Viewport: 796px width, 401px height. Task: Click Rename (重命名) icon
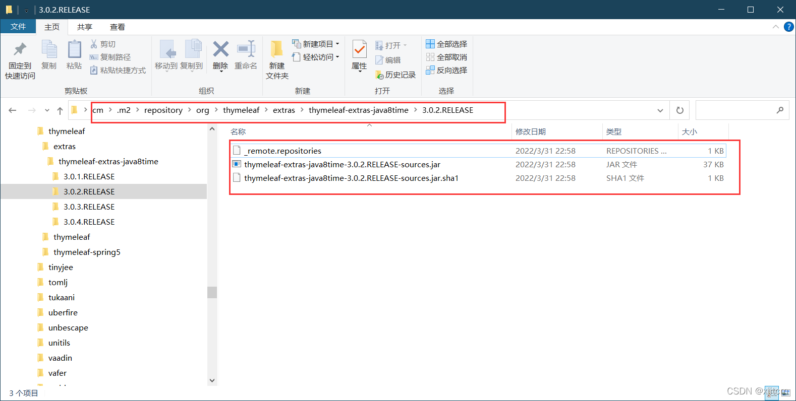(x=246, y=49)
